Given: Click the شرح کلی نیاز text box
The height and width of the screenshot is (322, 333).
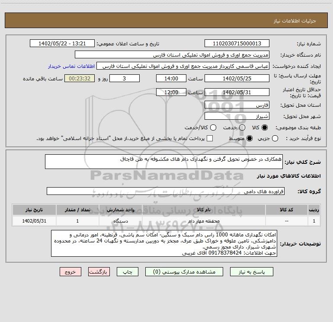Looking at the screenshot, I should [x=164, y=162].
